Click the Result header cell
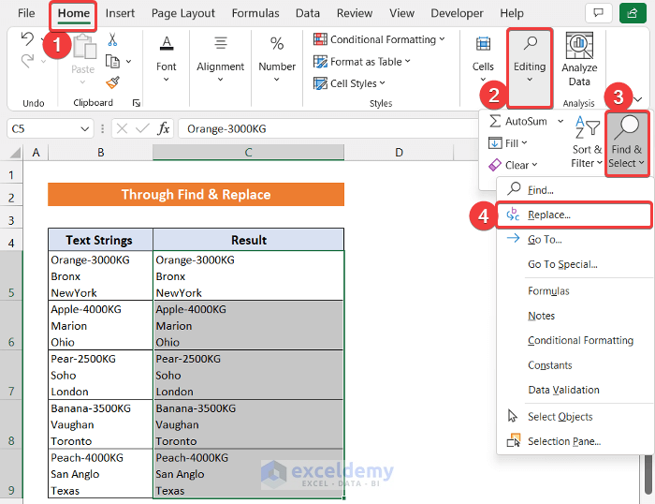This screenshot has height=504, width=655. click(249, 240)
